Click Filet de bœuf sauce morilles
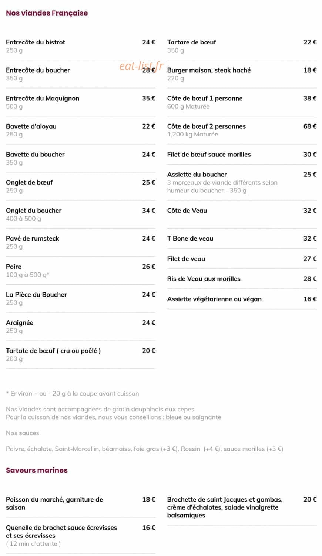Image resolution: width=322 pixels, height=556 pixels. click(242, 154)
